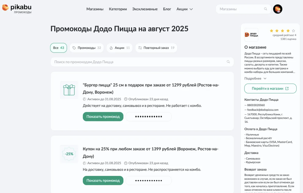Click the -25% badge on the coupon offer
Image resolution: width=303 pixels, height=193 pixels.
pos(69,154)
